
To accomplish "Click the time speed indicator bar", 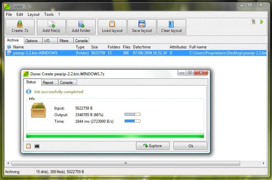I will tap(133, 121).
